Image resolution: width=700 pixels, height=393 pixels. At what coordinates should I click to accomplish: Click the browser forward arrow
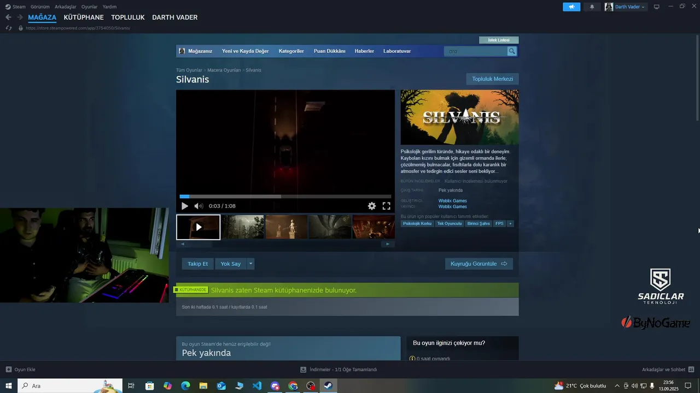click(20, 17)
